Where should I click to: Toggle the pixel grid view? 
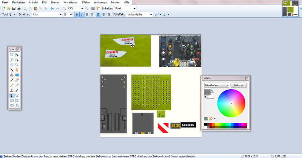pyautogui.click(x=93, y=8)
